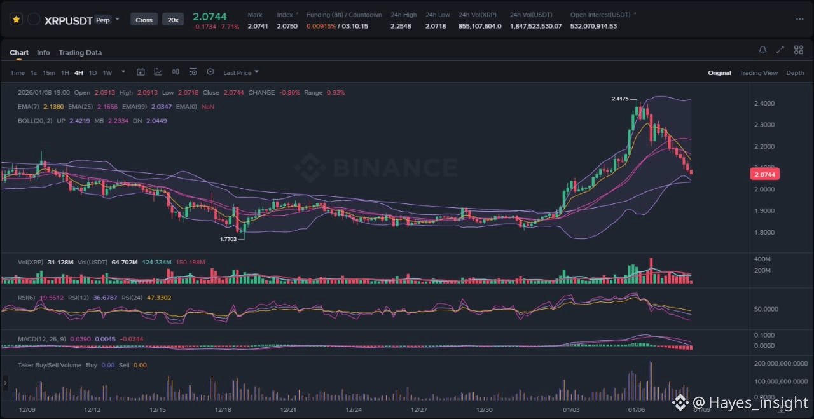Click the left panel expand handle
The width and height of the screenshot is (814, 419).
tap(6, 383)
